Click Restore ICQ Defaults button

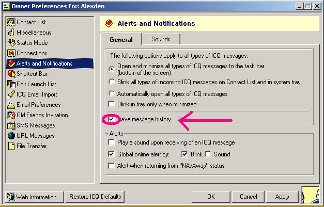pyautogui.click(x=95, y=197)
